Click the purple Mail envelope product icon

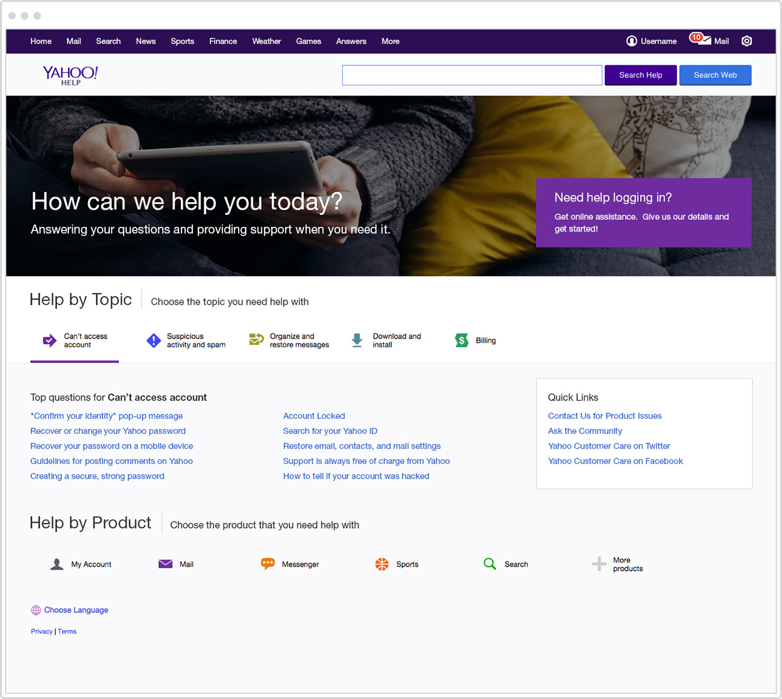[x=165, y=564]
